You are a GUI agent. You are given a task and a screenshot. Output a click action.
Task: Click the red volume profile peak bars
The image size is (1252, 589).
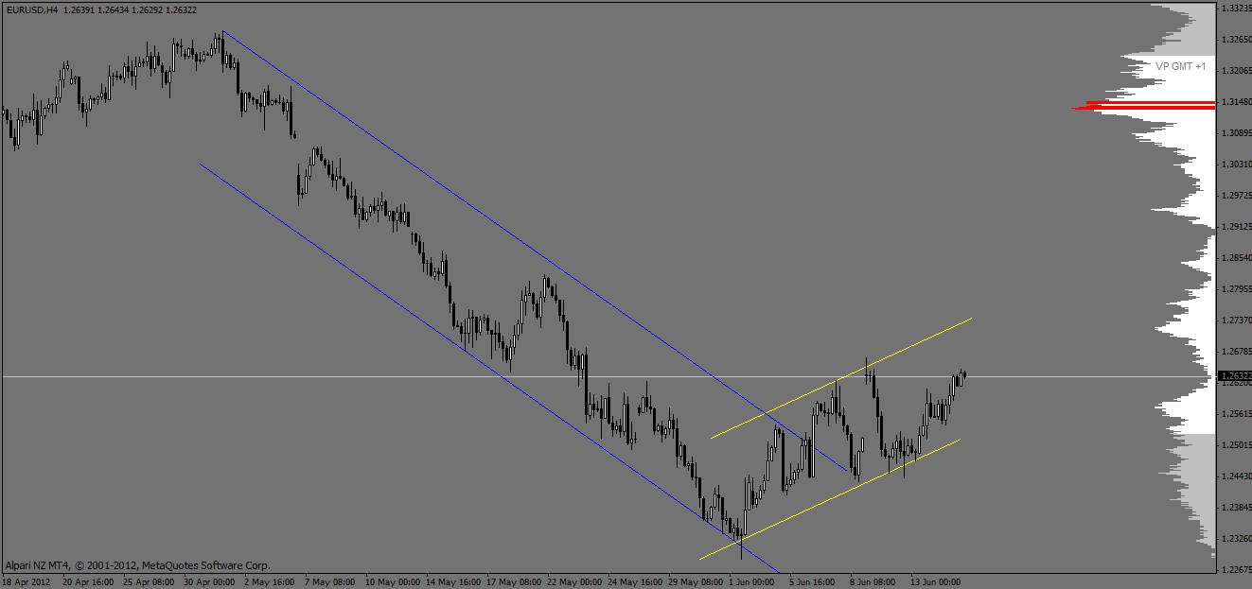[x=1143, y=105]
